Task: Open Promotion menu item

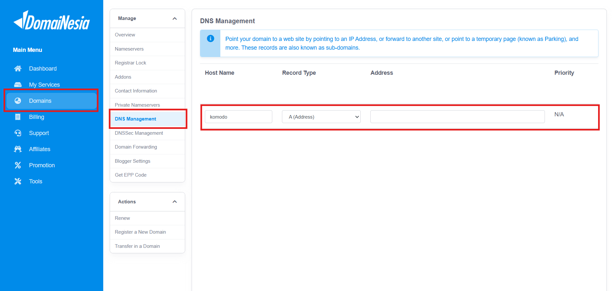Action: pos(52,165)
